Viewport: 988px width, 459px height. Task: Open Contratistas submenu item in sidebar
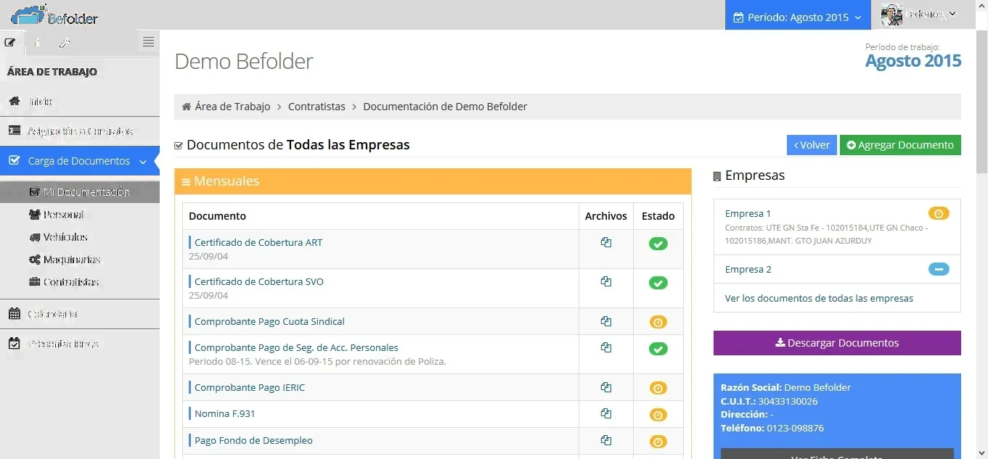coord(64,282)
